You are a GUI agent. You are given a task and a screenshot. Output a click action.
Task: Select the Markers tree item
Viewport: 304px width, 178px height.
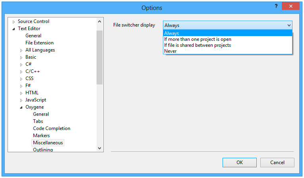coord(41,136)
